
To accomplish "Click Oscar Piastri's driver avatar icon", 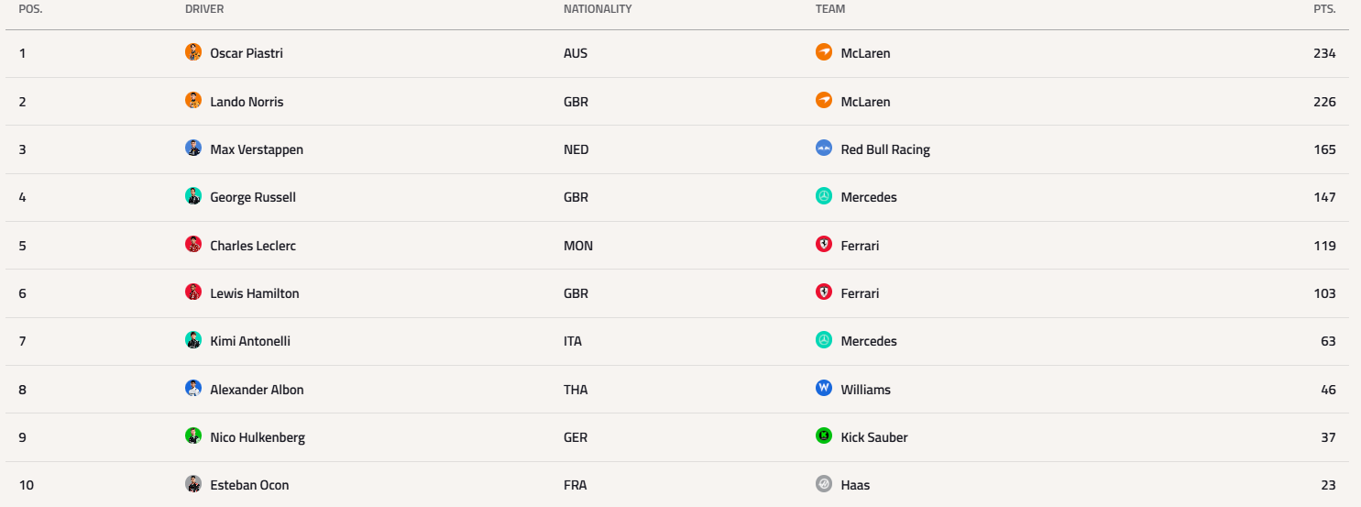I will click(193, 52).
